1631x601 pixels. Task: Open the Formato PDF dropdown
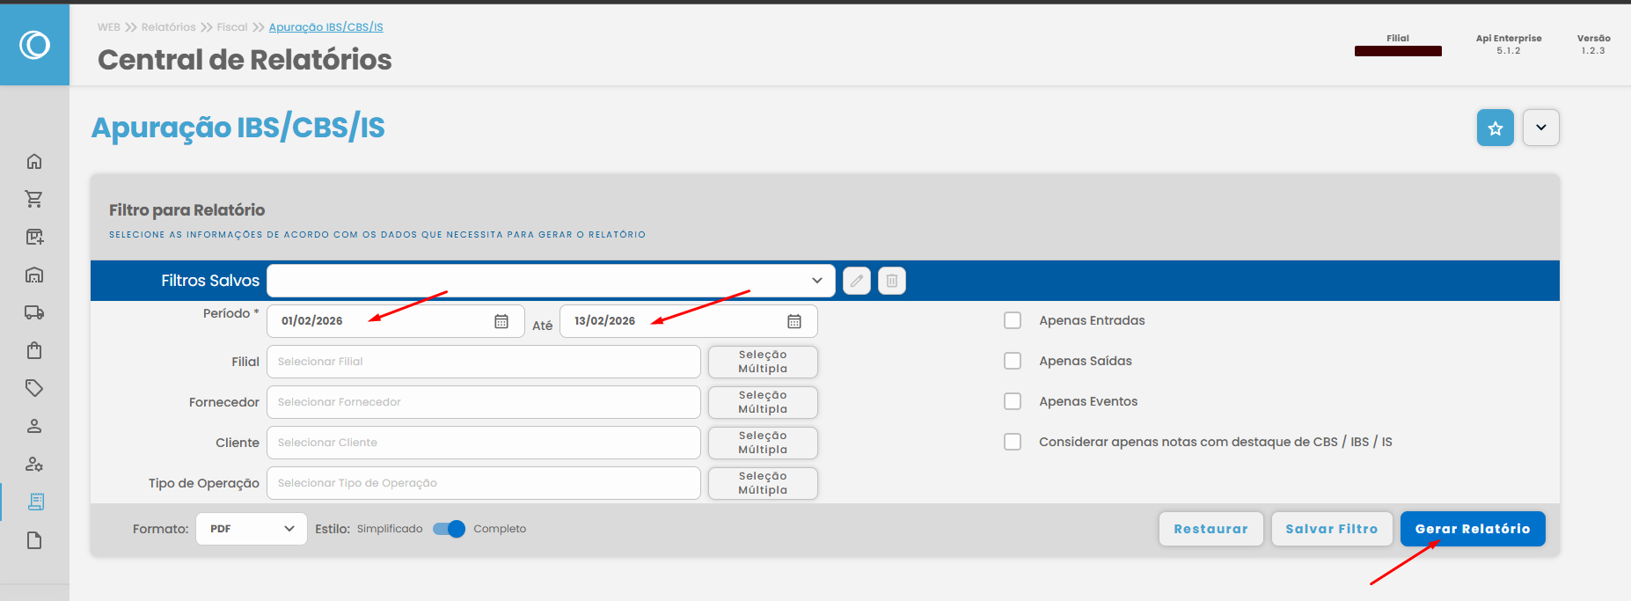[252, 529]
